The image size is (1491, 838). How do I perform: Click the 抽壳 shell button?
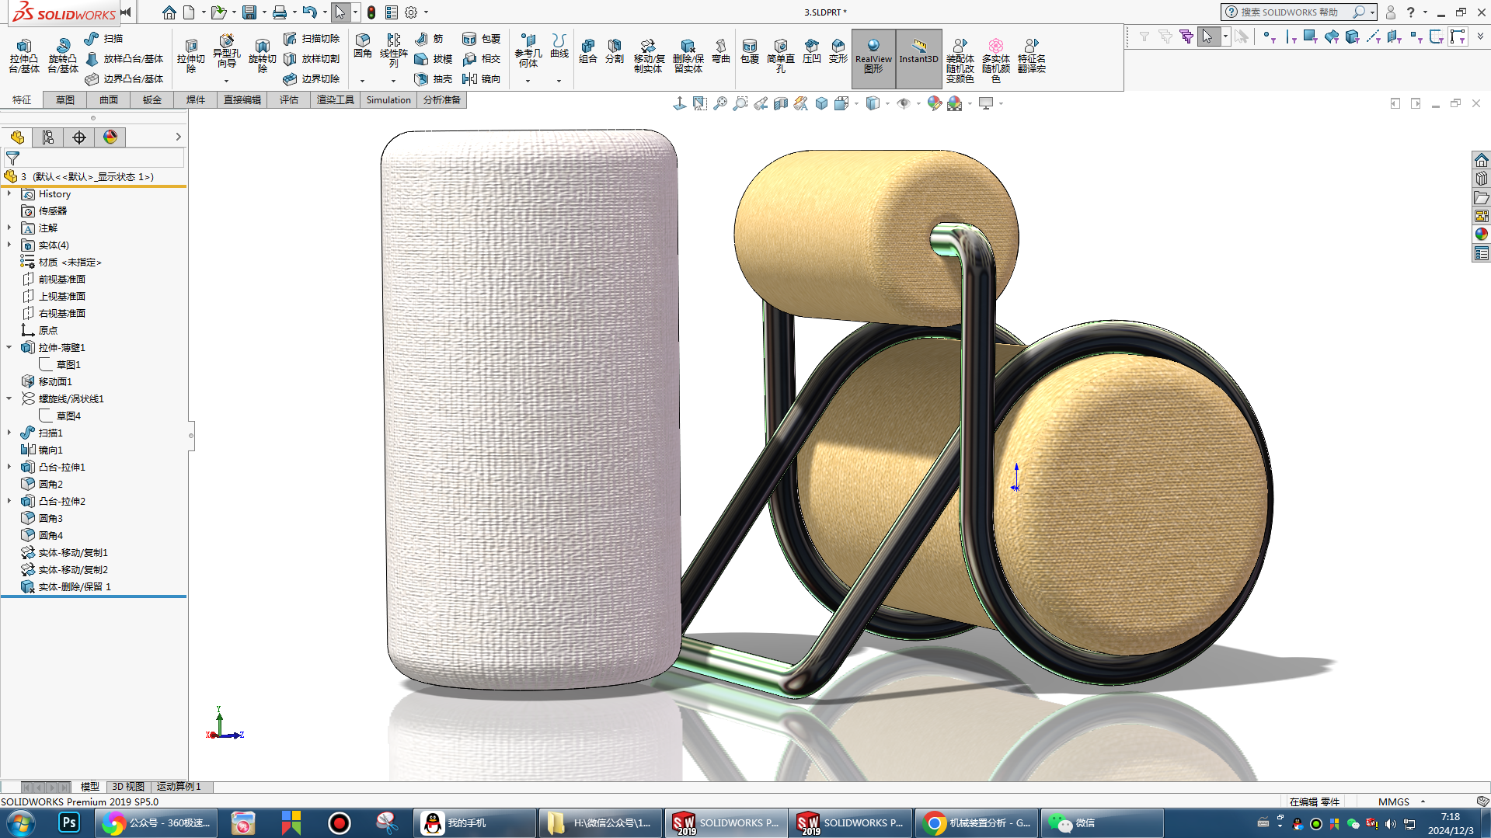point(434,78)
